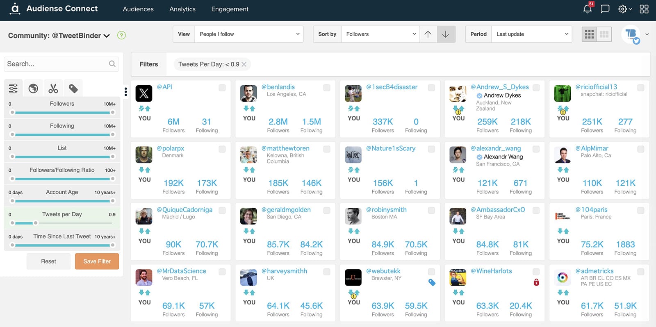Remove the Tweets Per Day filter chip

click(x=244, y=64)
